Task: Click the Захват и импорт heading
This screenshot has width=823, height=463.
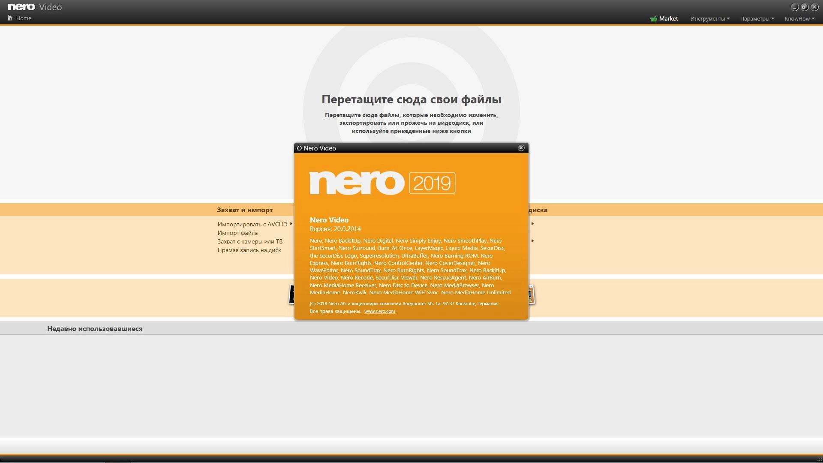Action: point(245,210)
